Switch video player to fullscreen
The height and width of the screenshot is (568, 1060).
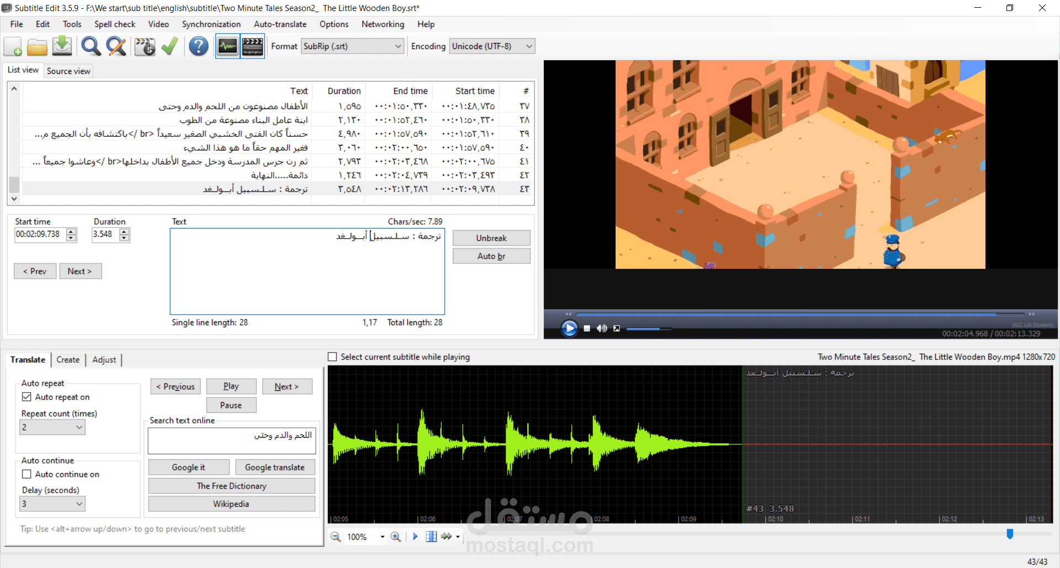click(x=617, y=328)
